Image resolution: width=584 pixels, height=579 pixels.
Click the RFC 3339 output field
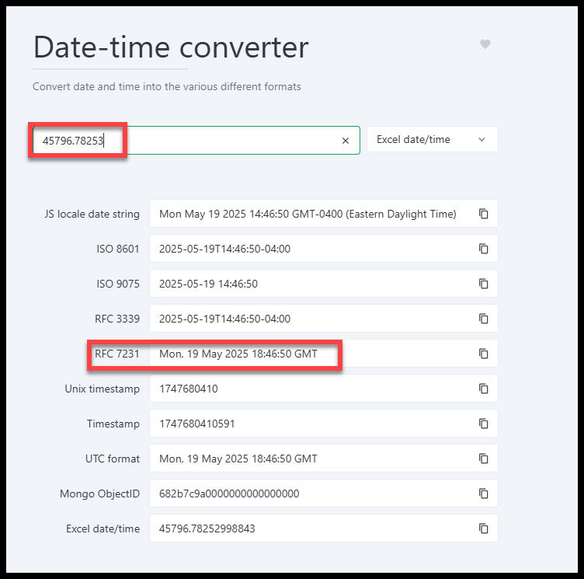tap(323, 319)
